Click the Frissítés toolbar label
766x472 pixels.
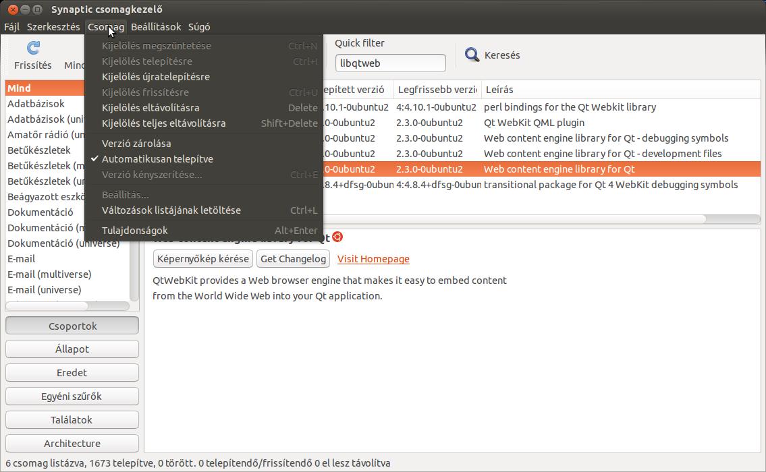pyautogui.click(x=32, y=65)
